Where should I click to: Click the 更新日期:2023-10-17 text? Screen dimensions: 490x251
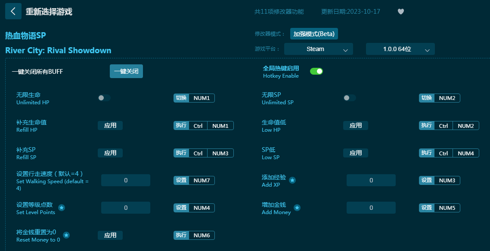pos(350,12)
